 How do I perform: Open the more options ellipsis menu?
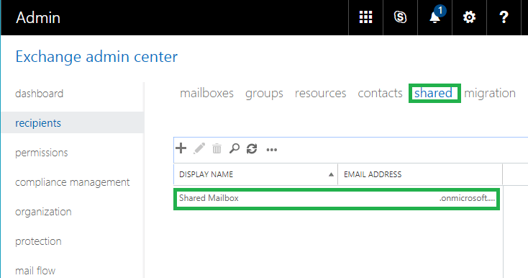(271, 150)
